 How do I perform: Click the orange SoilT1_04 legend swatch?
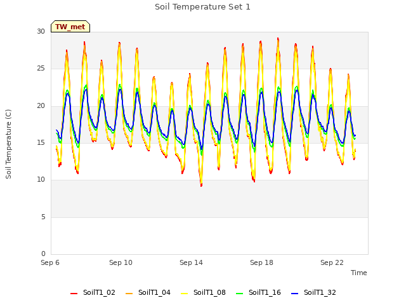[x=129, y=294]
